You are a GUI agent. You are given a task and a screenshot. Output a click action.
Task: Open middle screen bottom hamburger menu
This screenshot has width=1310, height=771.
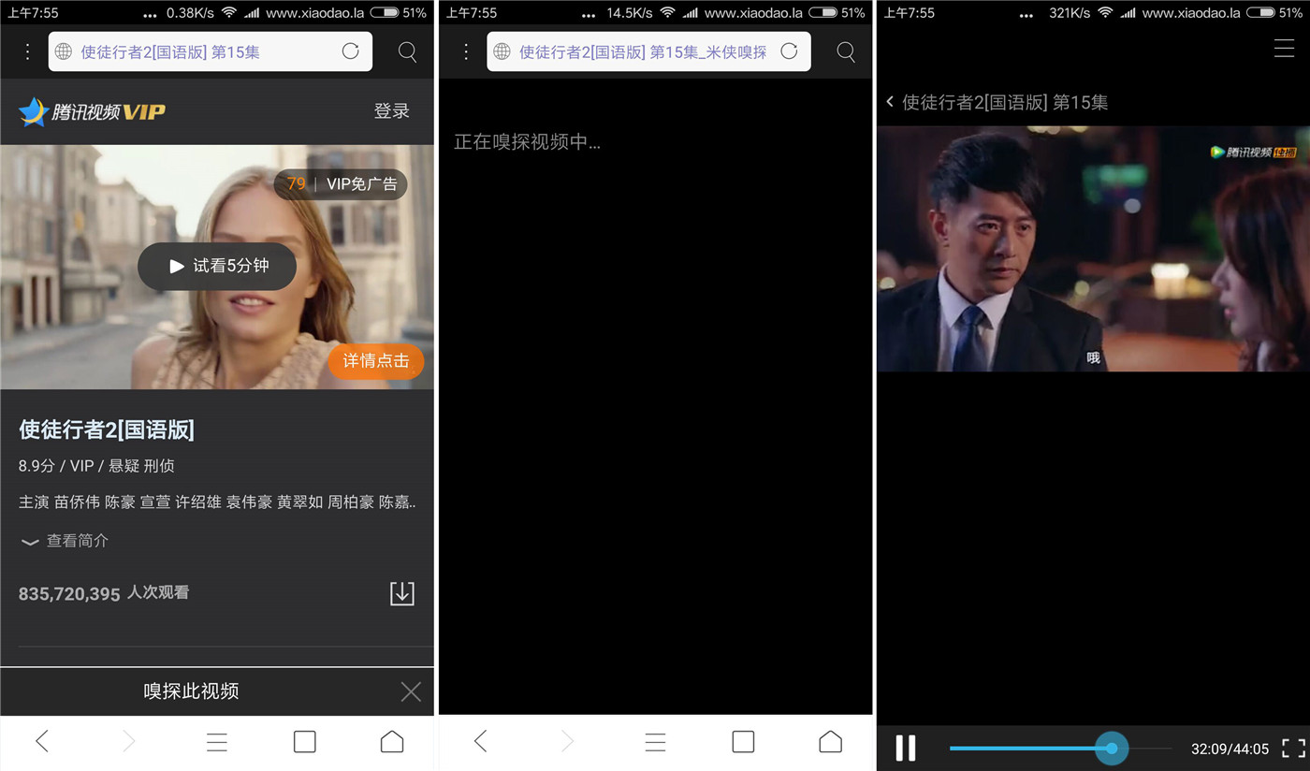coord(656,742)
